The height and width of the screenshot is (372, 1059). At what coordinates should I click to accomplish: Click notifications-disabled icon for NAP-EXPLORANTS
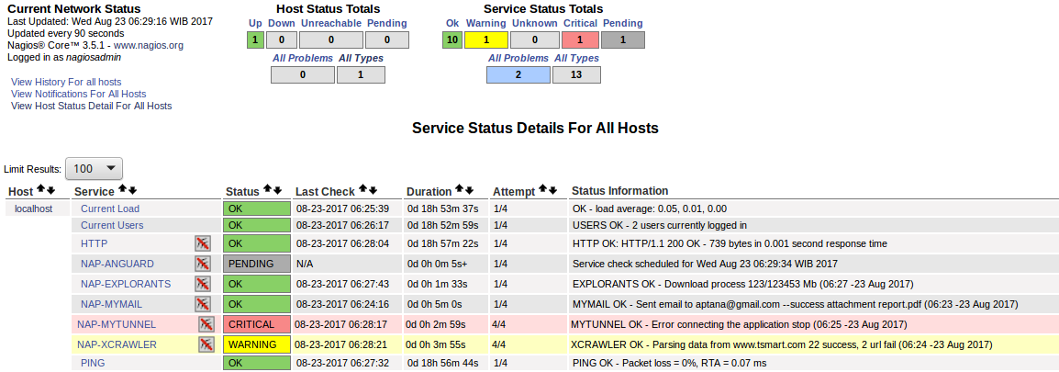pyautogui.click(x=202, y=284)
